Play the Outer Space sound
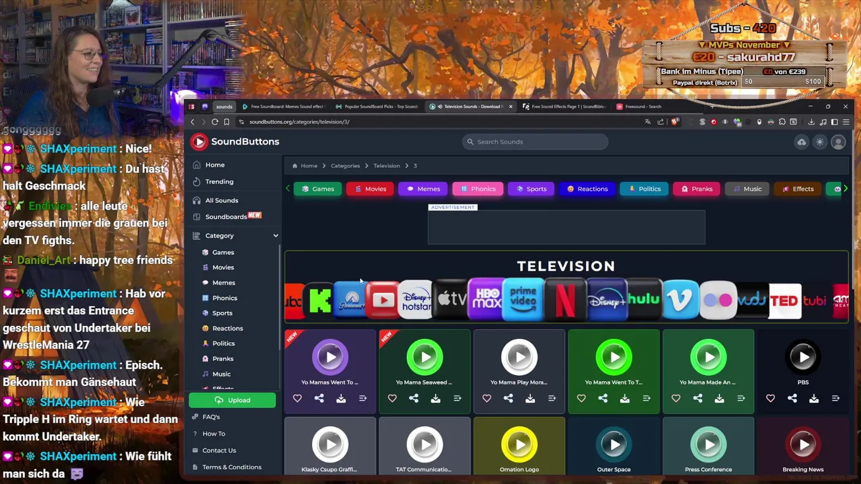The image size is (861, 484). pos(613,444)
